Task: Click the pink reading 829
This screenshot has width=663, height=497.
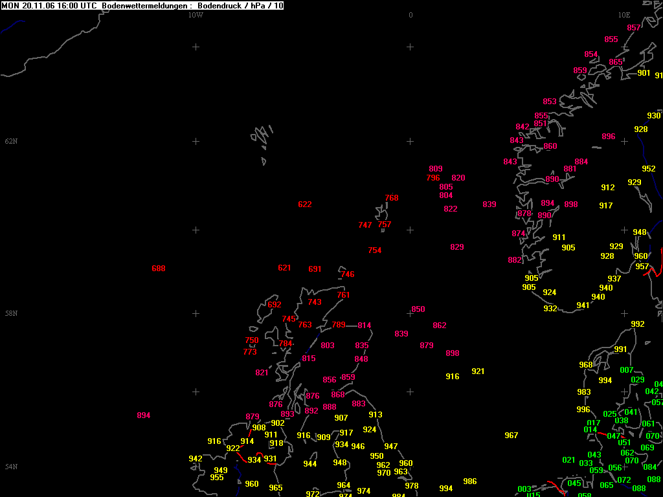Action: 457,247
